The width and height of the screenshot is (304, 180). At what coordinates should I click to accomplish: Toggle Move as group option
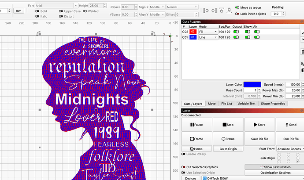(x=237, y=7)
